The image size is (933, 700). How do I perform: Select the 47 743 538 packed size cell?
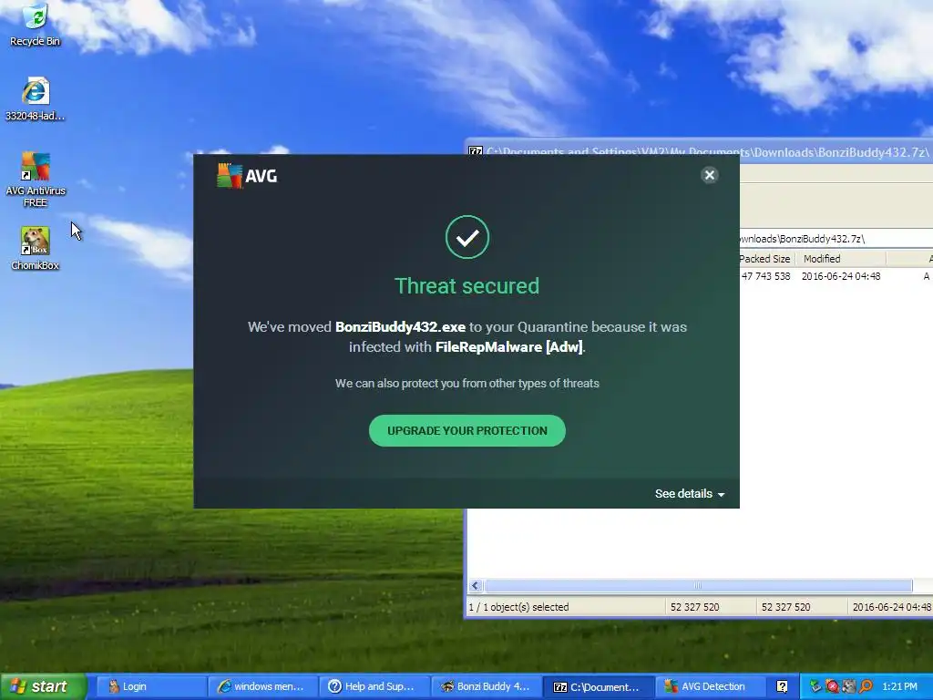coord(765,276)
